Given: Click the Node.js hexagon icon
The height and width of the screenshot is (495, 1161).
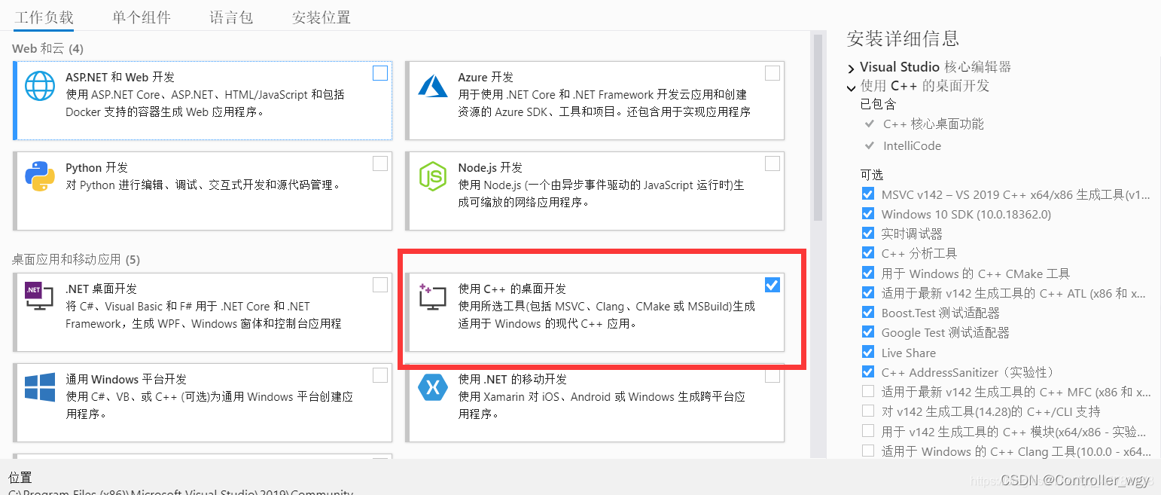Looking at the screenshot, I should click(433, 176).
